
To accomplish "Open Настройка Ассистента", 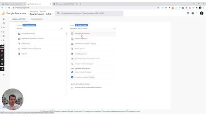I will tap(82, 34).
